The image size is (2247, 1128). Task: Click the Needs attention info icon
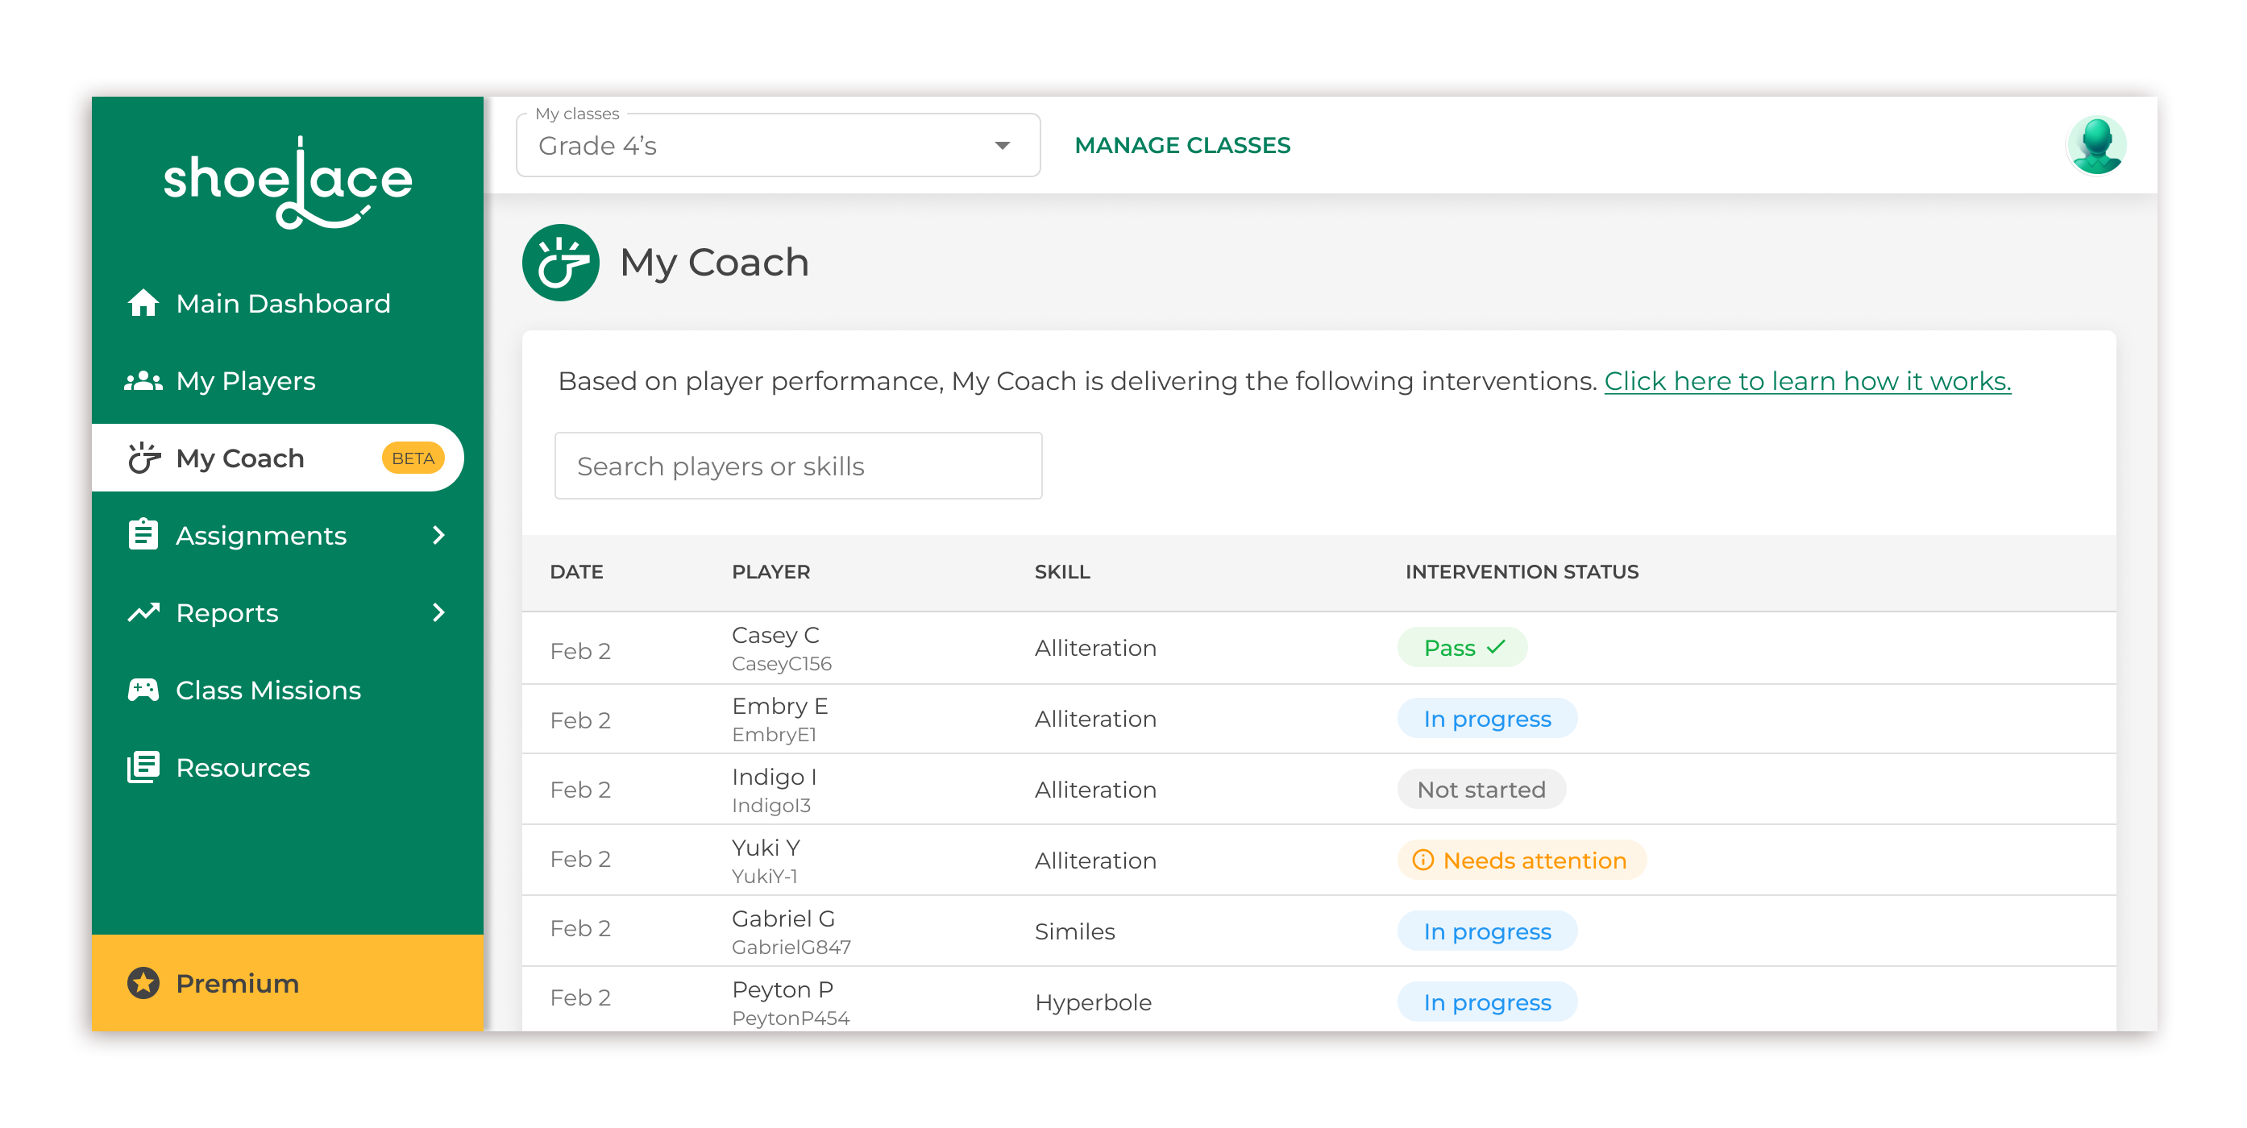coord(1423,861)
